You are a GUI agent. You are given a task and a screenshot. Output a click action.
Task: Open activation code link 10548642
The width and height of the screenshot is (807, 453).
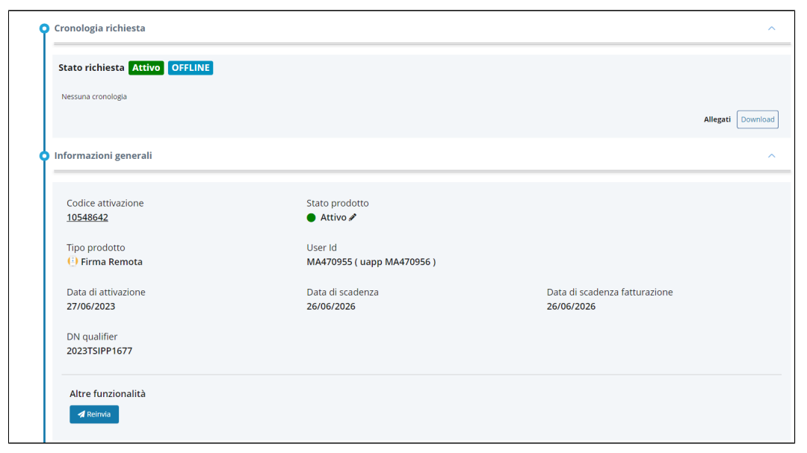pyautogui.click(x=87, y=217)
